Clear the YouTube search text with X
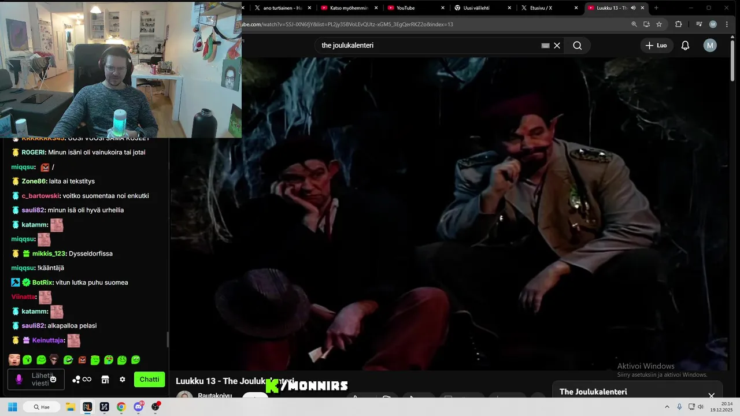This screenshot has height=416, width=740. 557,46
